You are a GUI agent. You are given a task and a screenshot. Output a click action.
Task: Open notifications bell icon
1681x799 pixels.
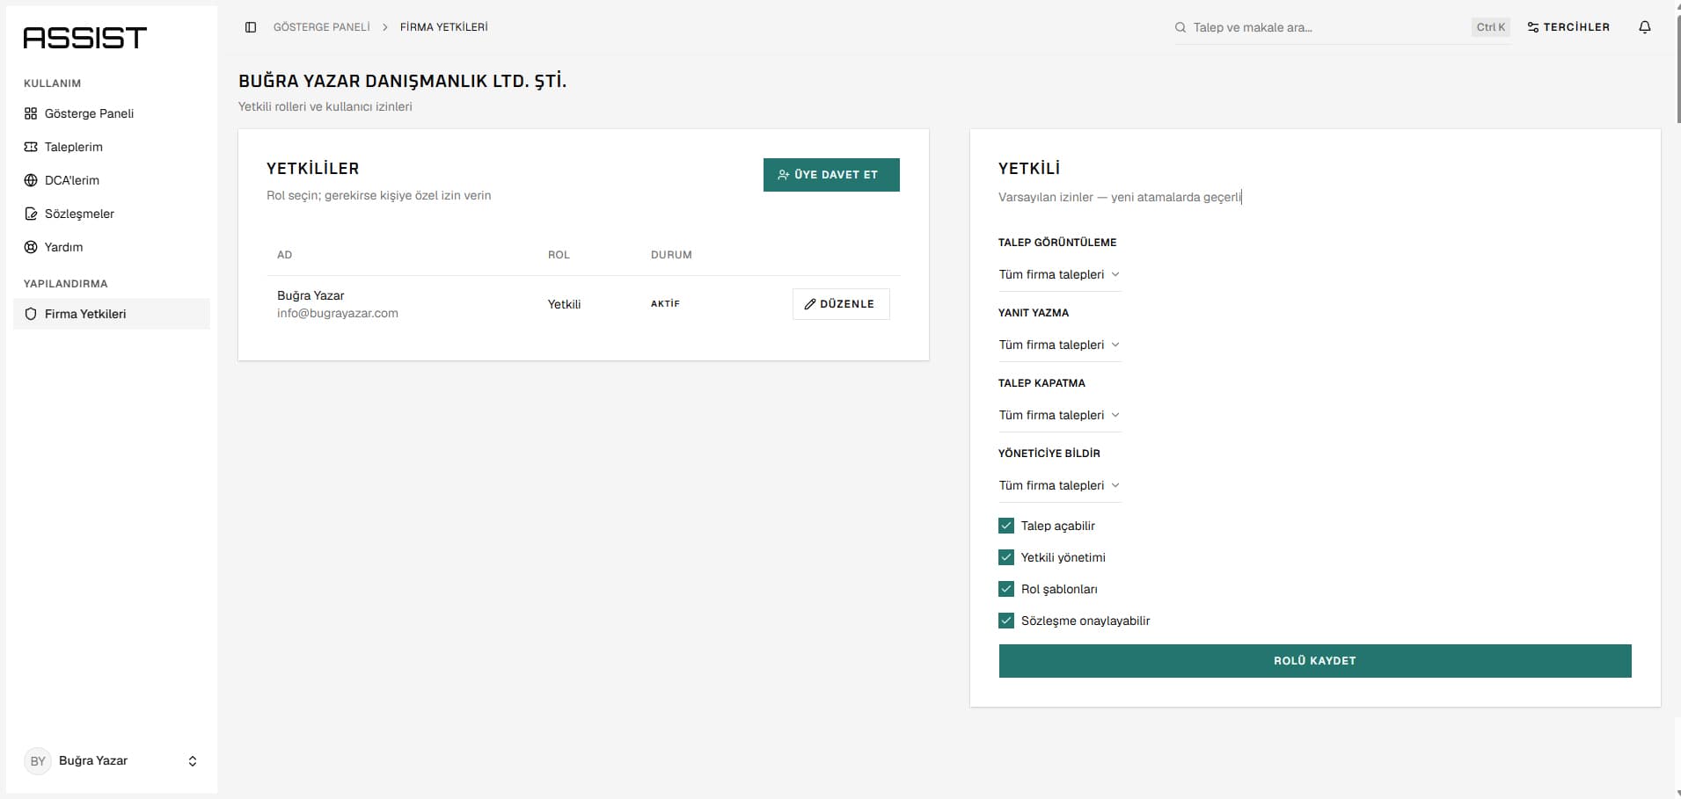tap(1645, 27)
